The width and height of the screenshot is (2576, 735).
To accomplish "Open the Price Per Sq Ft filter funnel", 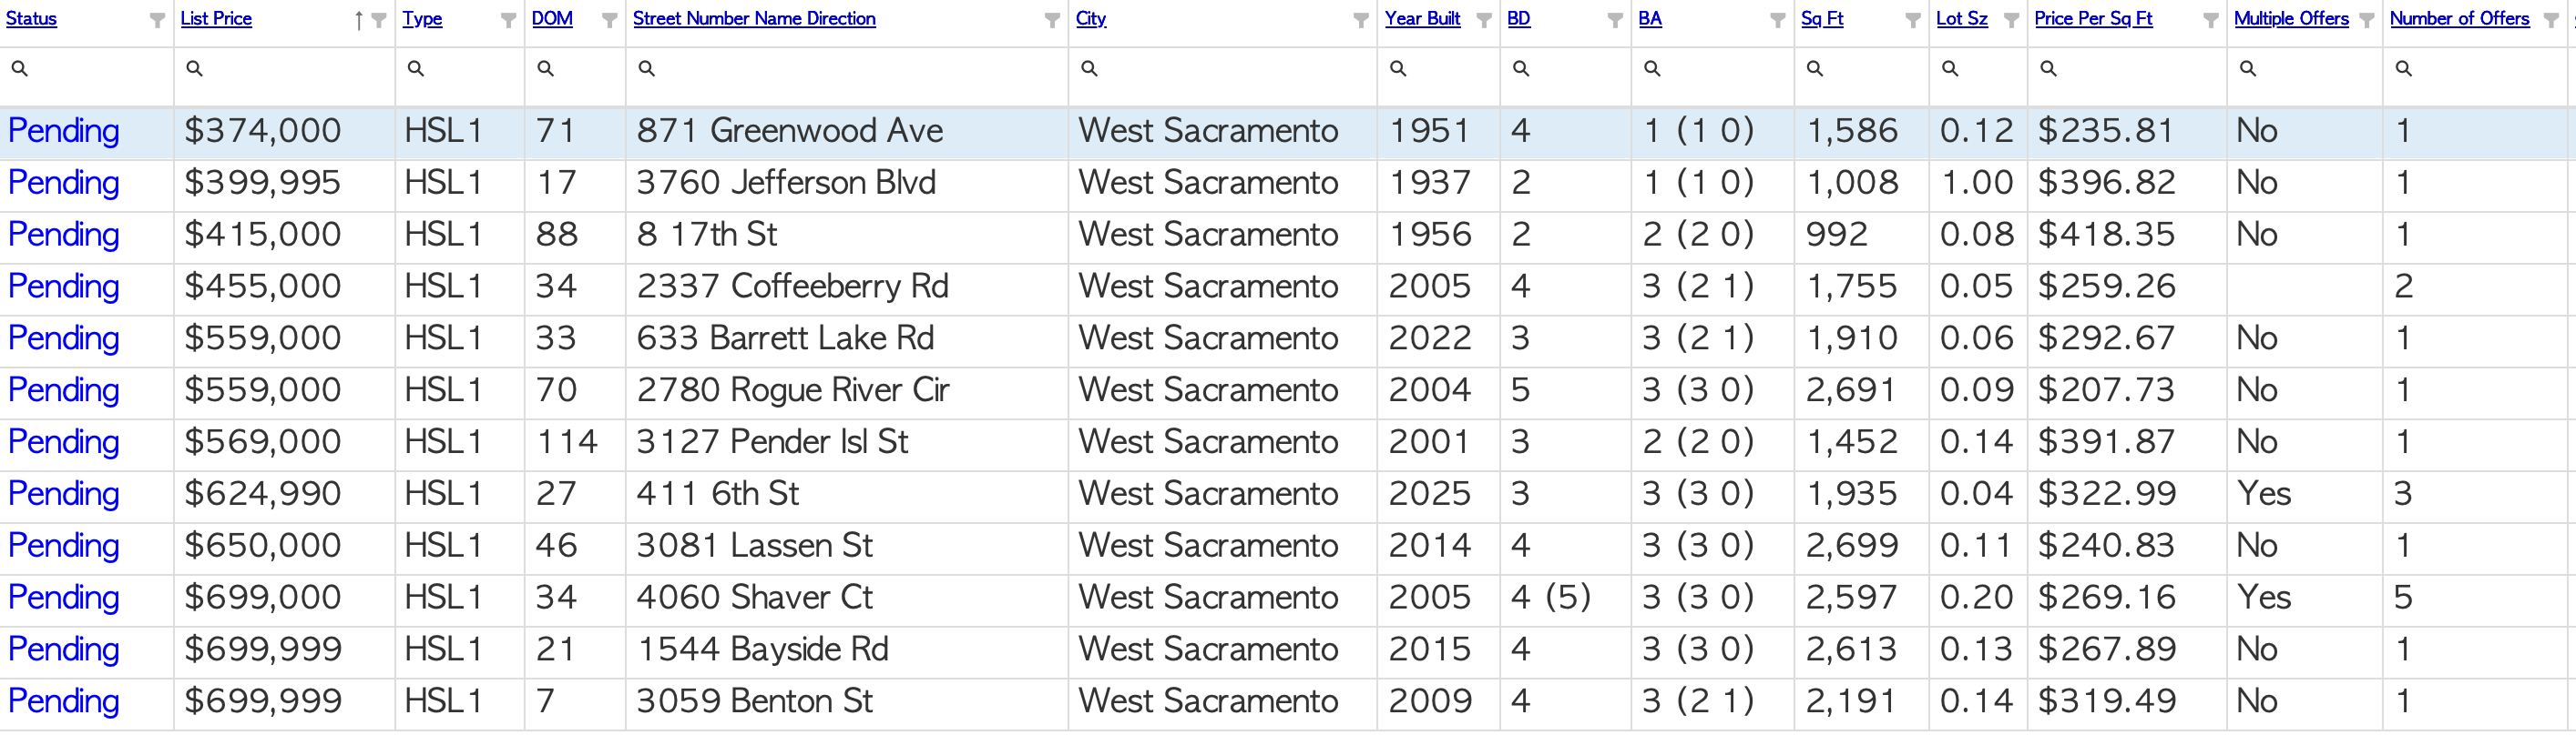I will 2211,20.
